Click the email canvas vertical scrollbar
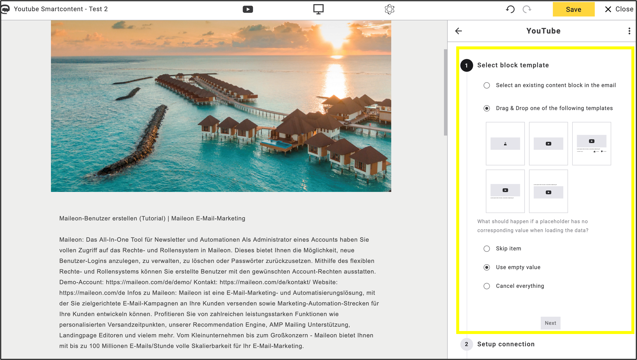 (x=445, y=92)
